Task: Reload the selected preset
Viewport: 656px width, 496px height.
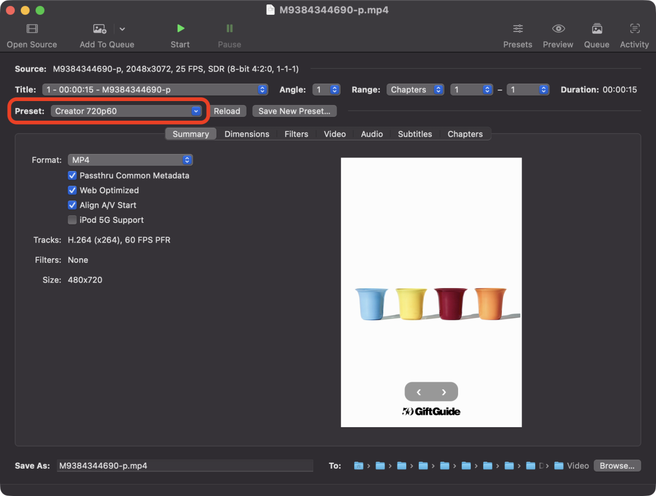Action: click(227, 110)
